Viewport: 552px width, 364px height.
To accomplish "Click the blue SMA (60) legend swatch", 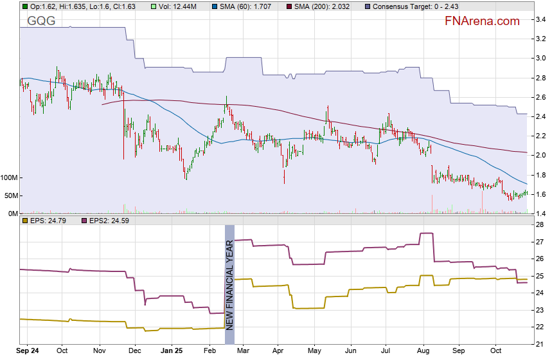I will (x=214, y=6).
